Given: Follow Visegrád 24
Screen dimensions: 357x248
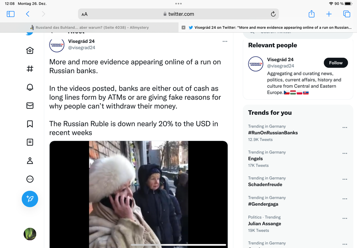Looking at the screenshot, I should point(336,63).
